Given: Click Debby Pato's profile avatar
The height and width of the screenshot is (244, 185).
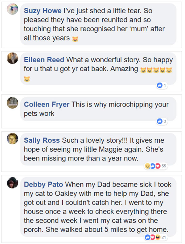Looking at the screenshot, I should pyautogui.click(x=13, y=183).
